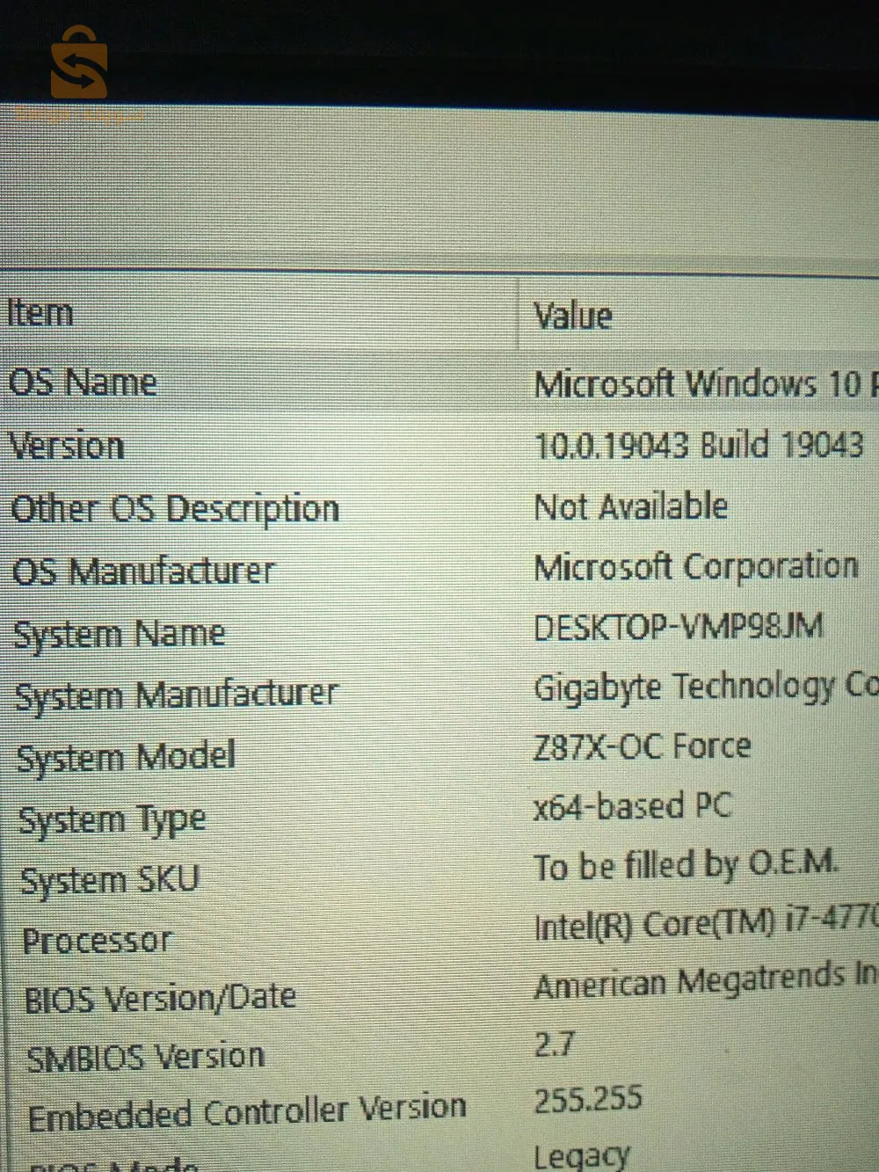This screenshot has width=879, height=1172.
Task: Click the System SKU item label
Action: 111,880
